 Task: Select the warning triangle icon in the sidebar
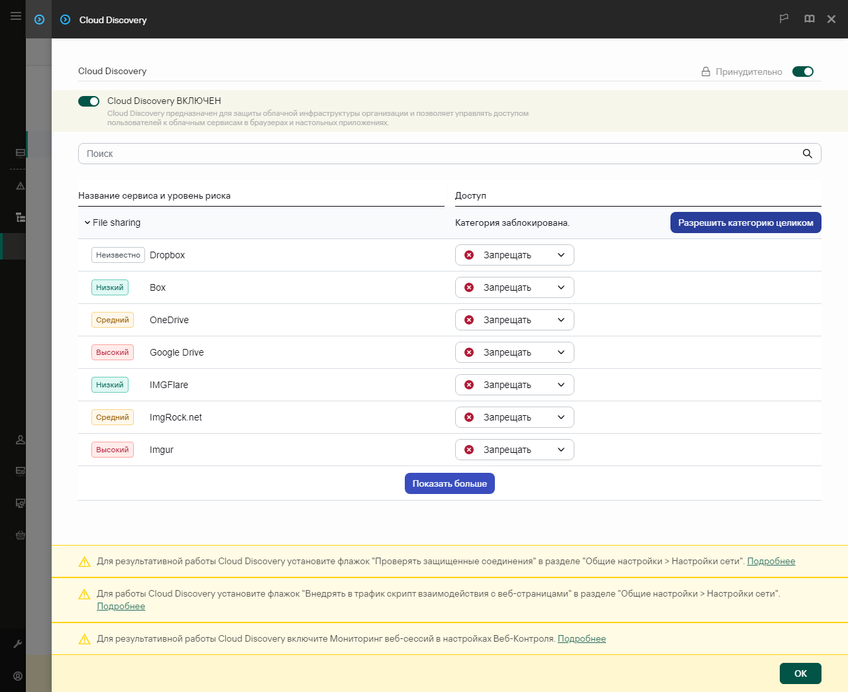pyautogui.click(x=20, y=186)
